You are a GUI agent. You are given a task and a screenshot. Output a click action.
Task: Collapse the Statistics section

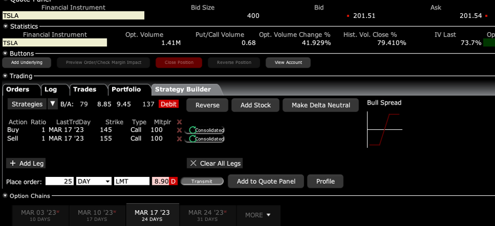coord(5,26)
